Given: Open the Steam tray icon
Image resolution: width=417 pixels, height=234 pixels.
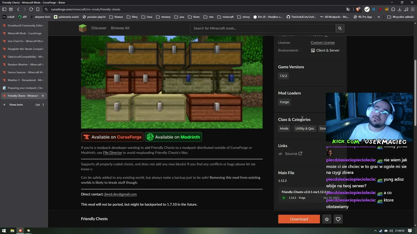Looking at the screenshot, I should click(x=381, y=231).
